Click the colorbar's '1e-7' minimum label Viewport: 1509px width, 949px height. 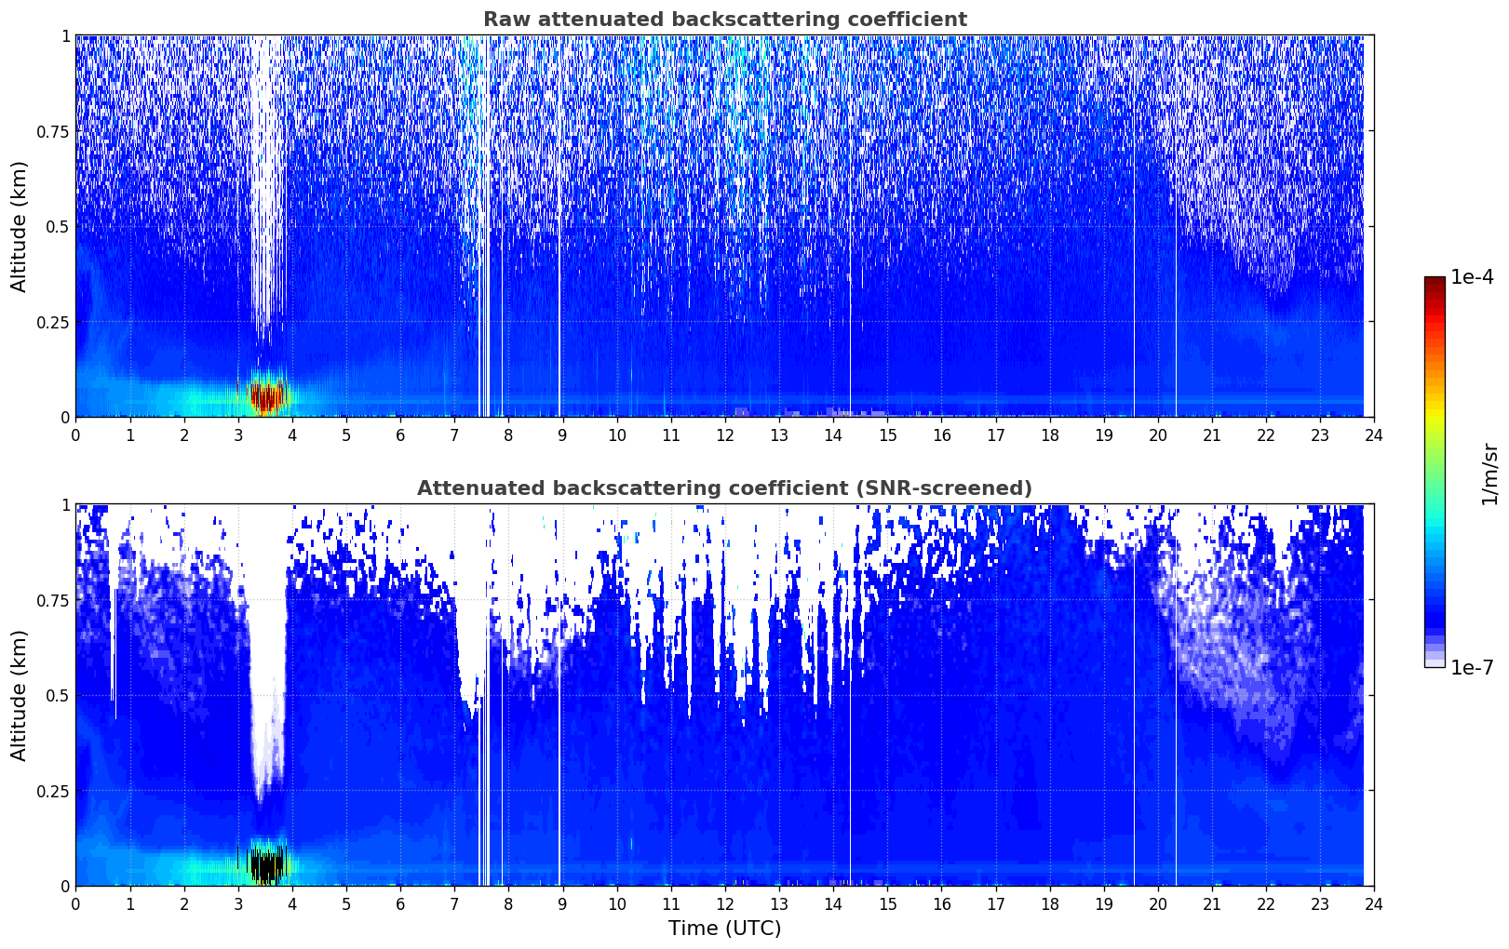[x=1474, y=667]
